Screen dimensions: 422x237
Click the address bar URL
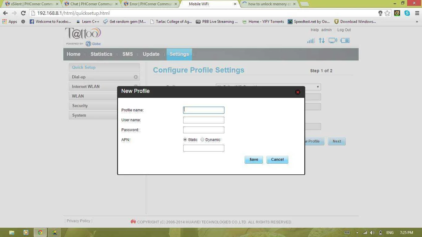(73, 13)
